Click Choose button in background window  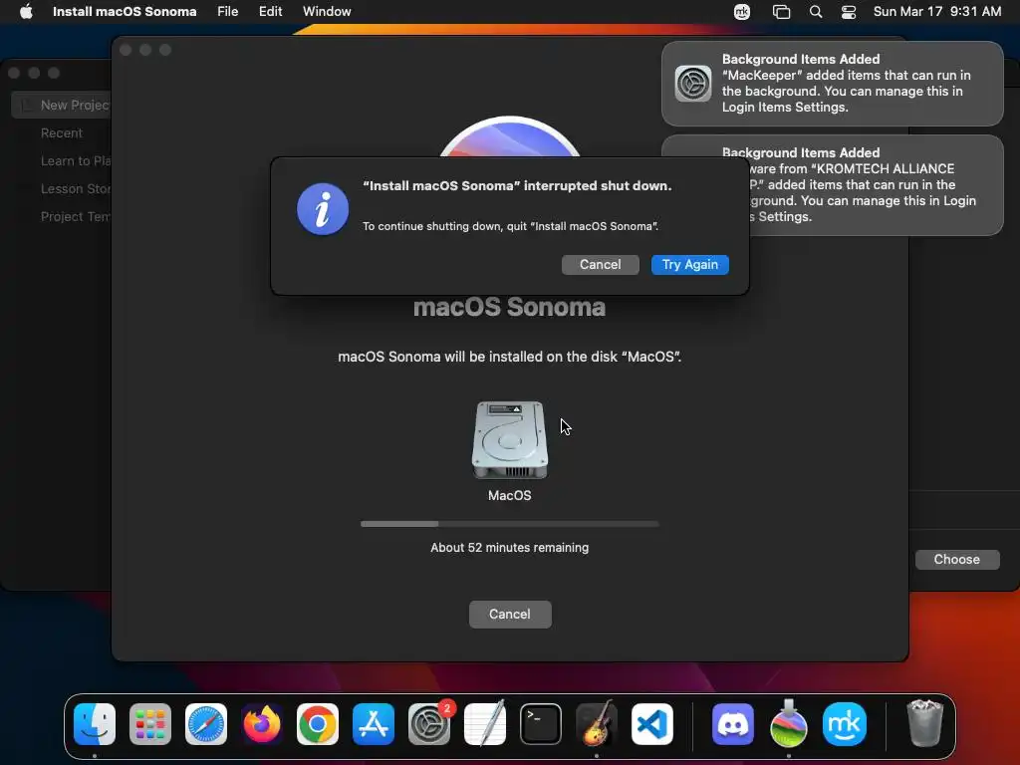(x=957, y=560)
